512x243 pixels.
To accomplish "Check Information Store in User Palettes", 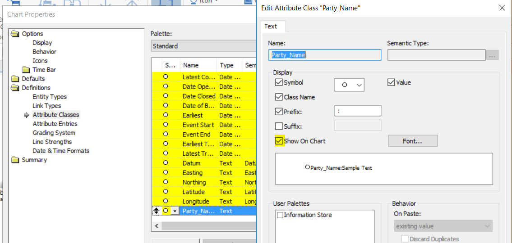I will click(280, 215).
